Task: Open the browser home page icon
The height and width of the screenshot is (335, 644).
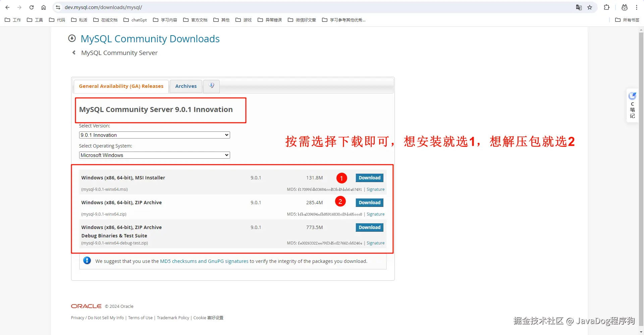Action: (44, 7)
